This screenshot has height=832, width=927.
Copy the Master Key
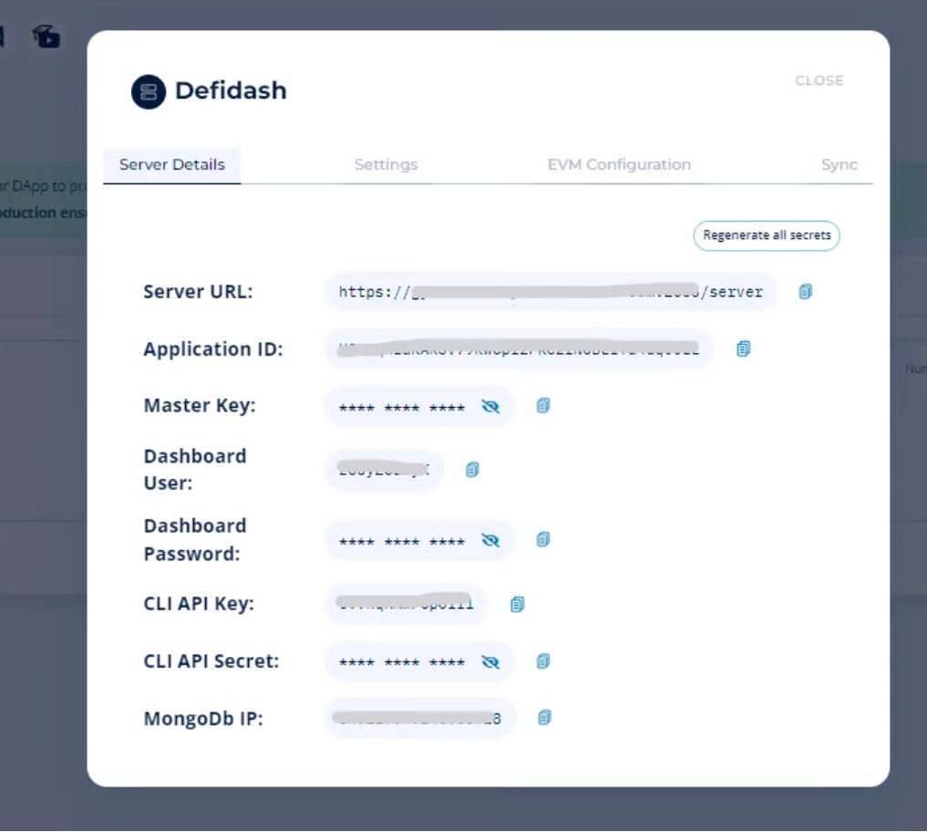click(542, 405)
